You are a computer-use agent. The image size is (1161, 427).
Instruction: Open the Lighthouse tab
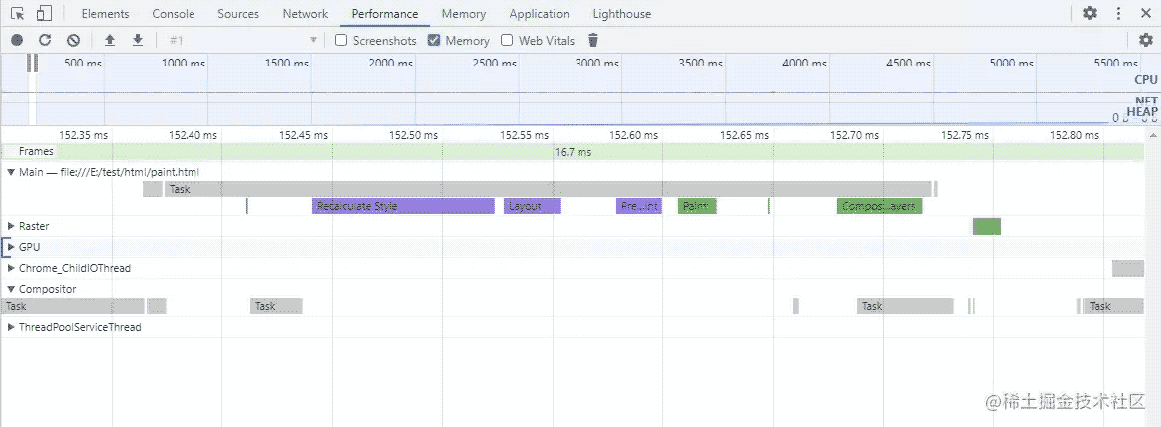point(621,14)
